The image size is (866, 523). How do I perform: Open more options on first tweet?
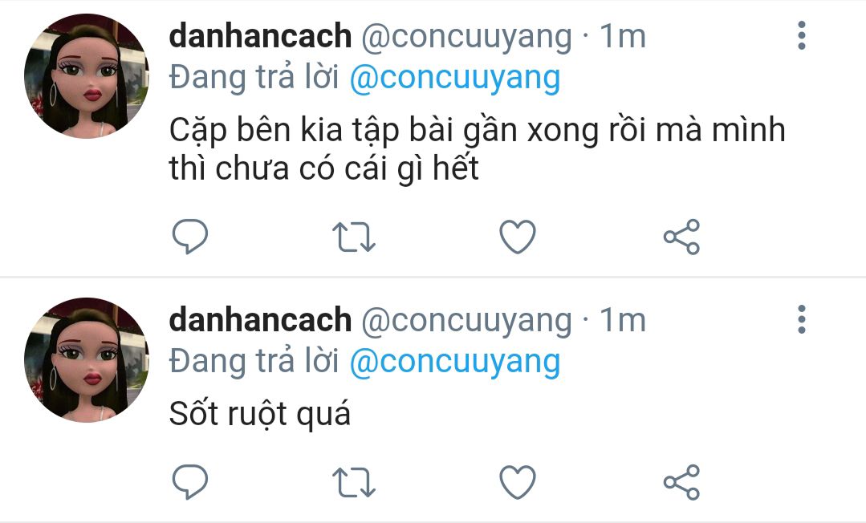[x=801, y=36]
